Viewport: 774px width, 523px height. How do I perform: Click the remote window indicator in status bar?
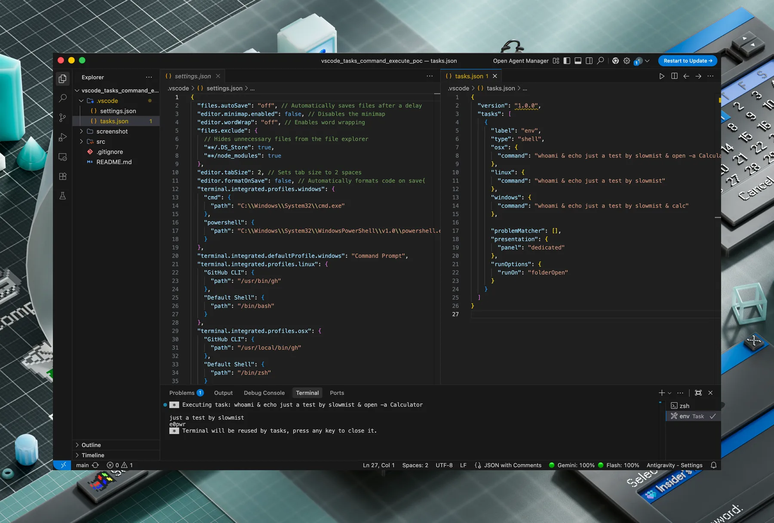coord(62,465)
